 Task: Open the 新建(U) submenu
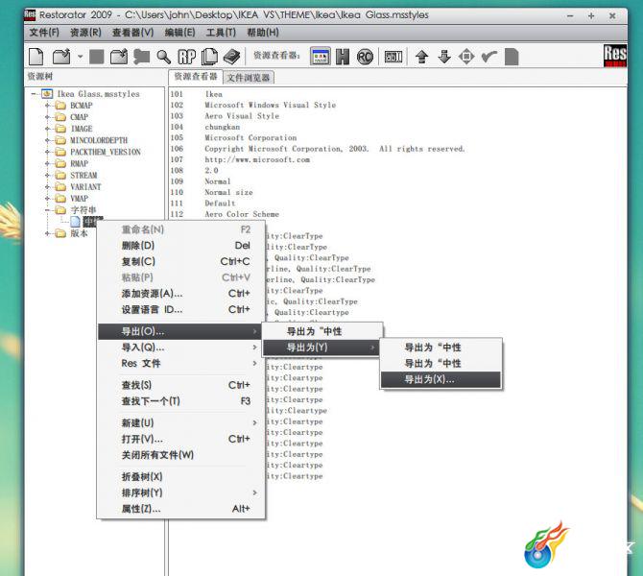point(181,422)
